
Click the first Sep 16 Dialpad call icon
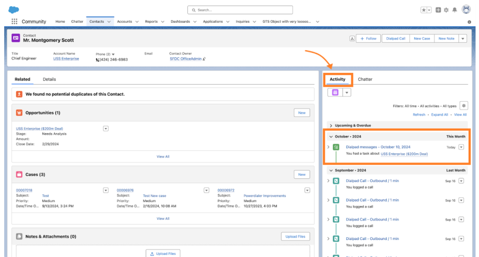pos(336,181)
